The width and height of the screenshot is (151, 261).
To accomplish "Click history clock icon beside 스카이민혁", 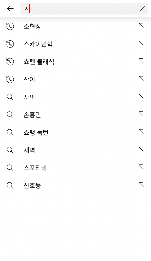I will [x=10, y=44].
